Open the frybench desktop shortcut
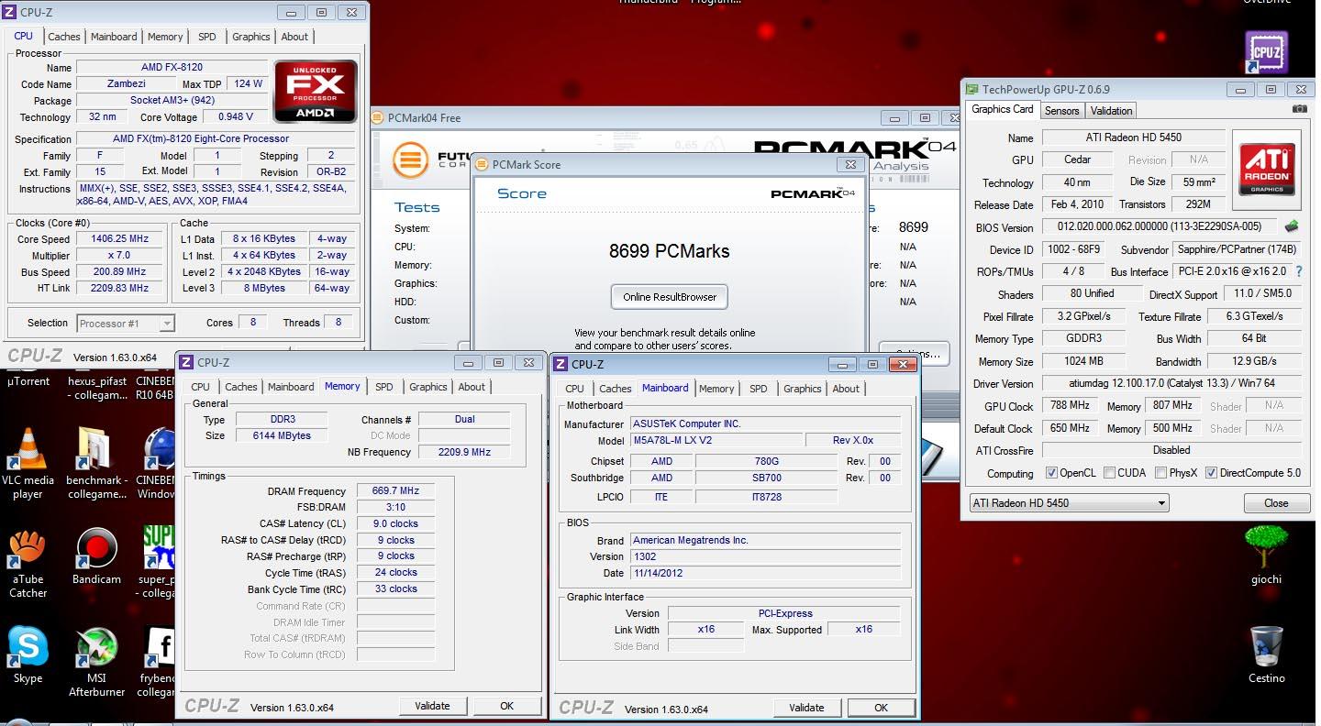This screenshot has width=1321, height=726. [157, 661]
